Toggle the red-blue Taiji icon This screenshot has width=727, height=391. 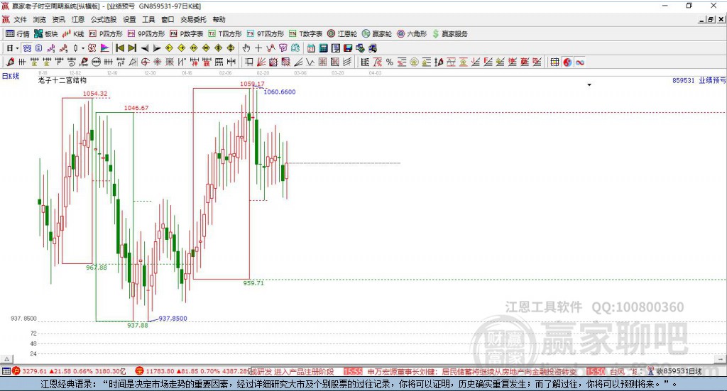pos(567,62)
